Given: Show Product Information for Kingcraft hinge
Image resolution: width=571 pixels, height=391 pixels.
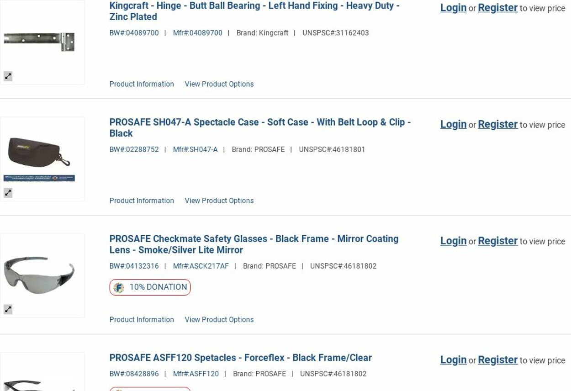Looking at the screenshot, I should 142,84.
